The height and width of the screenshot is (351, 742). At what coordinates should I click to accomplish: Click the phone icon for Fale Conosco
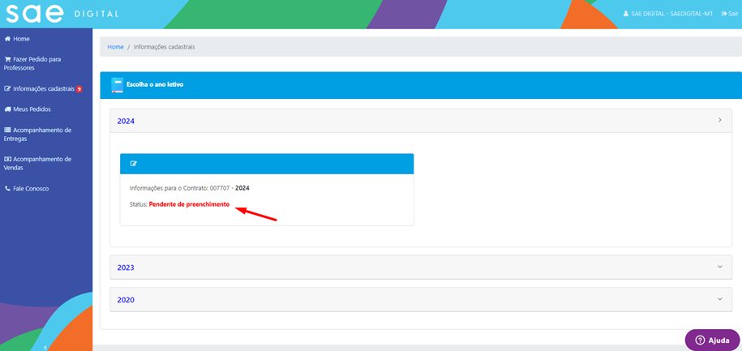point(7,189)
